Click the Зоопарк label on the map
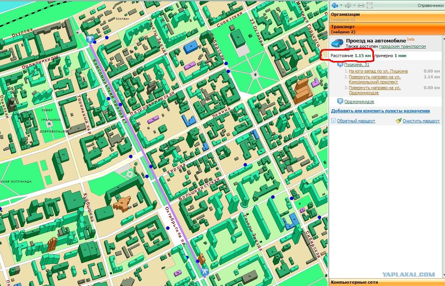Image resolution: width=445 pixels, height=286 pixels. coord(122,19)
